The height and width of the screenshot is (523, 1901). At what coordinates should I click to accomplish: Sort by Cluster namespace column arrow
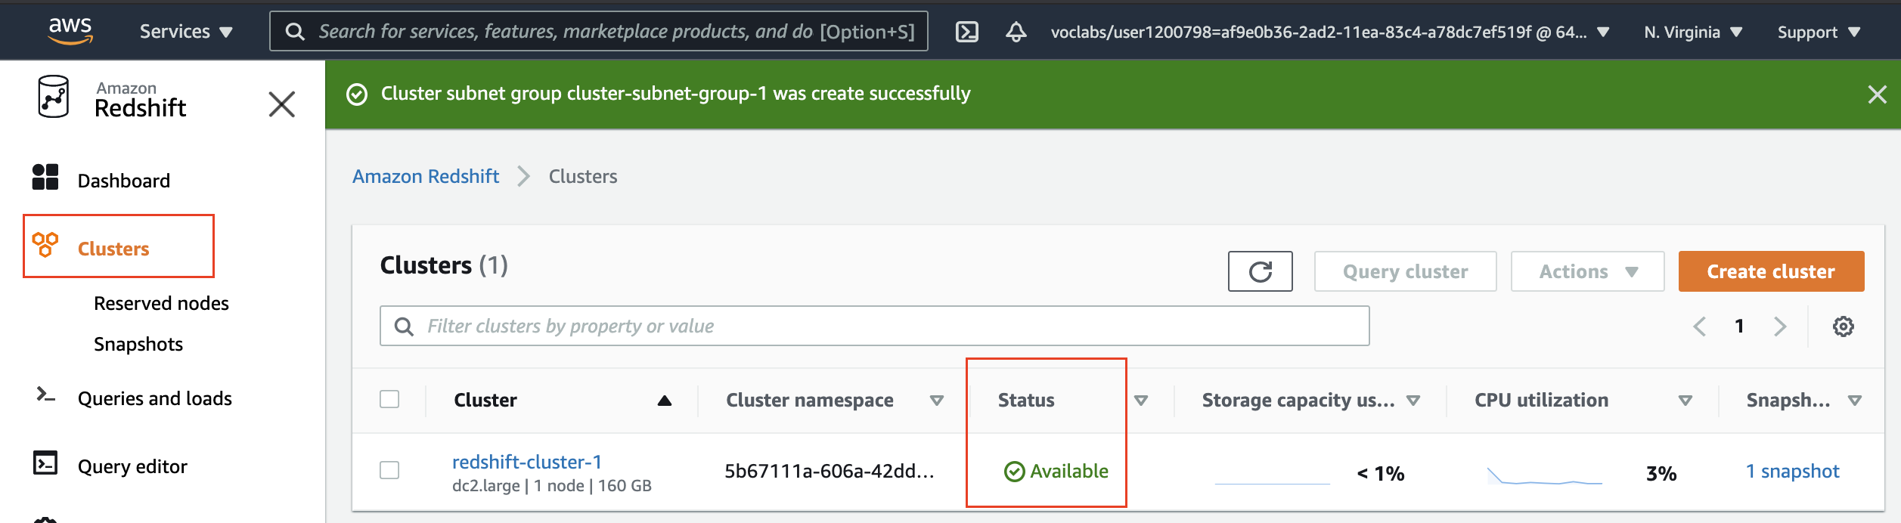tap(937, 401)
